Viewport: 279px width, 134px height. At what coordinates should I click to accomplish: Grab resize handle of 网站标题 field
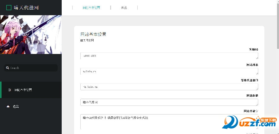257,105
